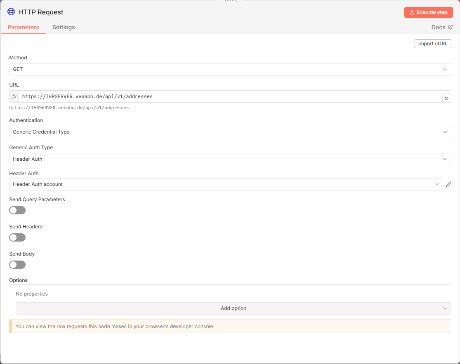Click the globe icon beside HTTP Request

[x=11, y=12]
